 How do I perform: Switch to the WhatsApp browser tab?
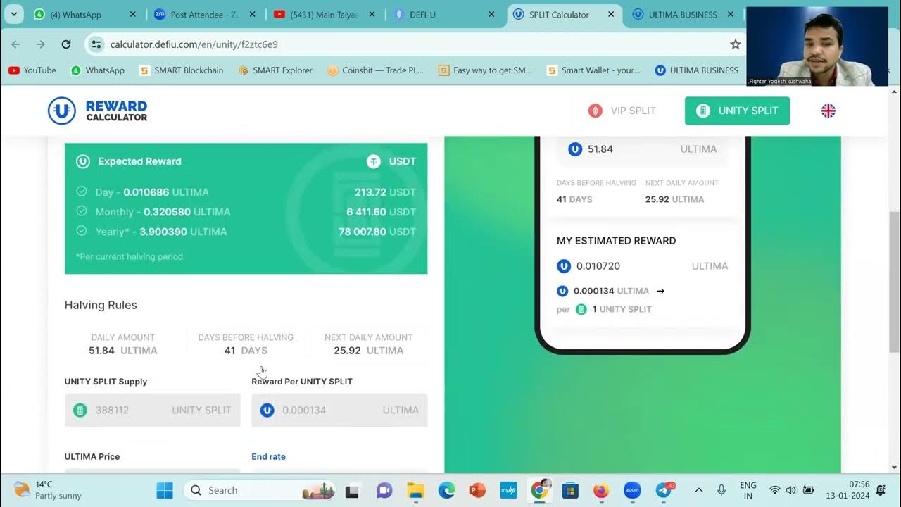pyautogui.click(x=84, y=14)
